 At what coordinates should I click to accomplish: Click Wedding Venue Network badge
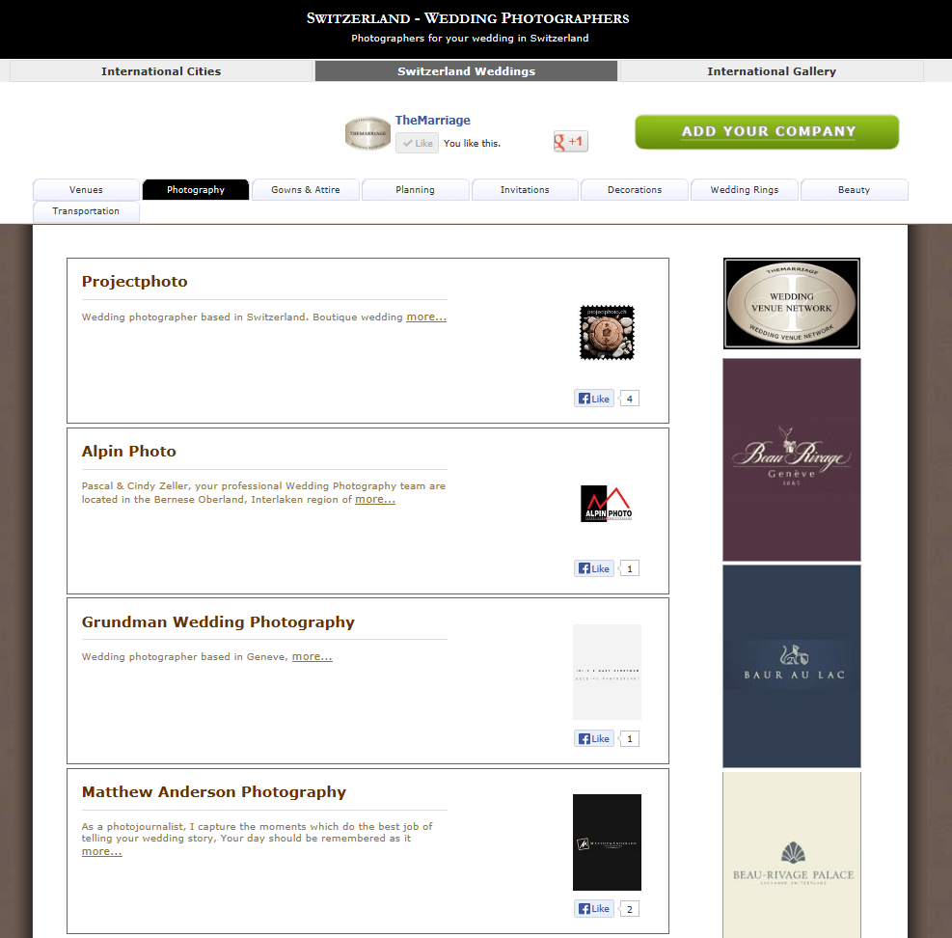(x=791, y=303)
